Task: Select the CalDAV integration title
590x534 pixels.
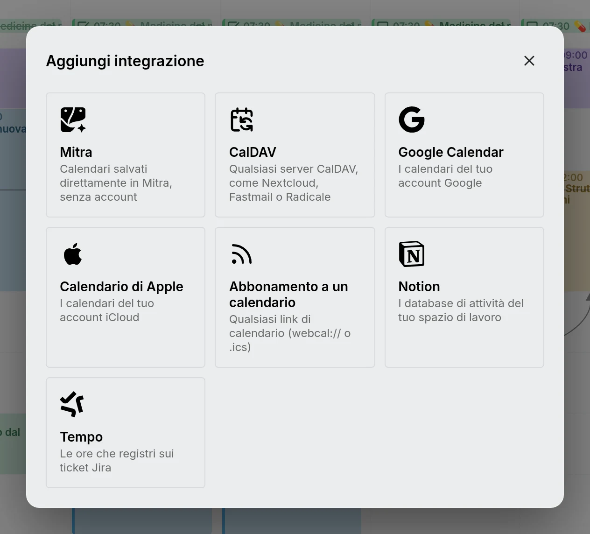Action: tap(253, 152)
